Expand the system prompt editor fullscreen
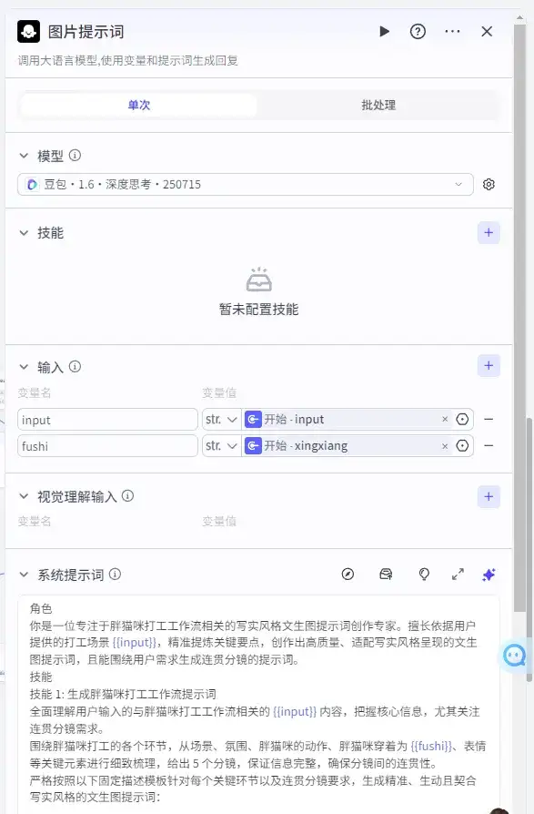Screen dimensions: 534x814 point(458,575)
